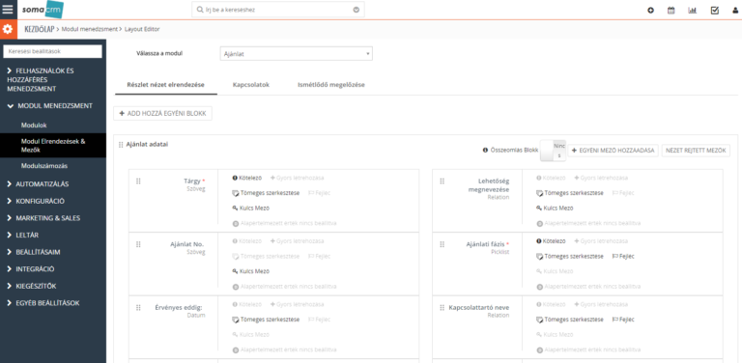Grab the Érvényes eddig field drag handle
742x363 pixels.
click(138, 308)
